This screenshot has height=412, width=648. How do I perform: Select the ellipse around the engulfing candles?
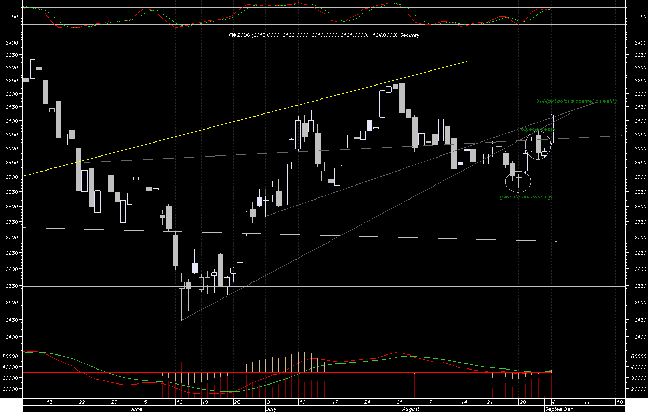[539, 146]
